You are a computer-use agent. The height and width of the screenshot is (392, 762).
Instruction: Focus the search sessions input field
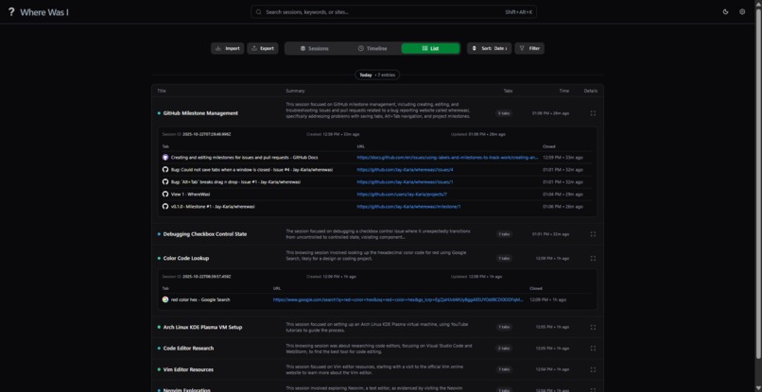[393, 12]
